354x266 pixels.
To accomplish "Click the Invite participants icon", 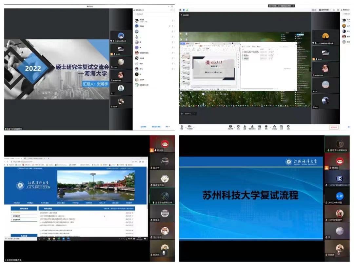I will coord(245,126).
